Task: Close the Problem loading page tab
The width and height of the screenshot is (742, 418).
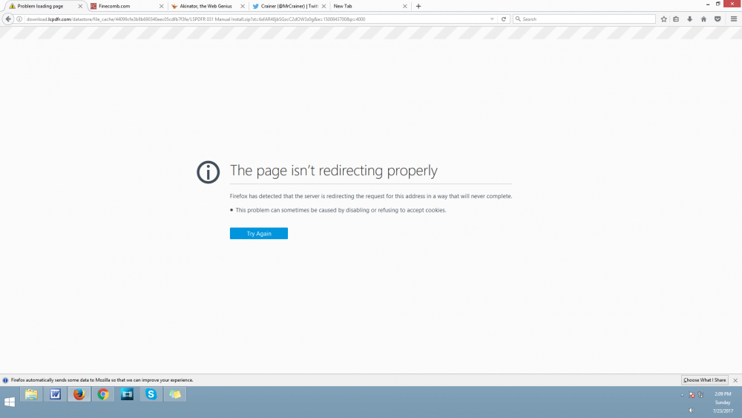Action: 80,6
